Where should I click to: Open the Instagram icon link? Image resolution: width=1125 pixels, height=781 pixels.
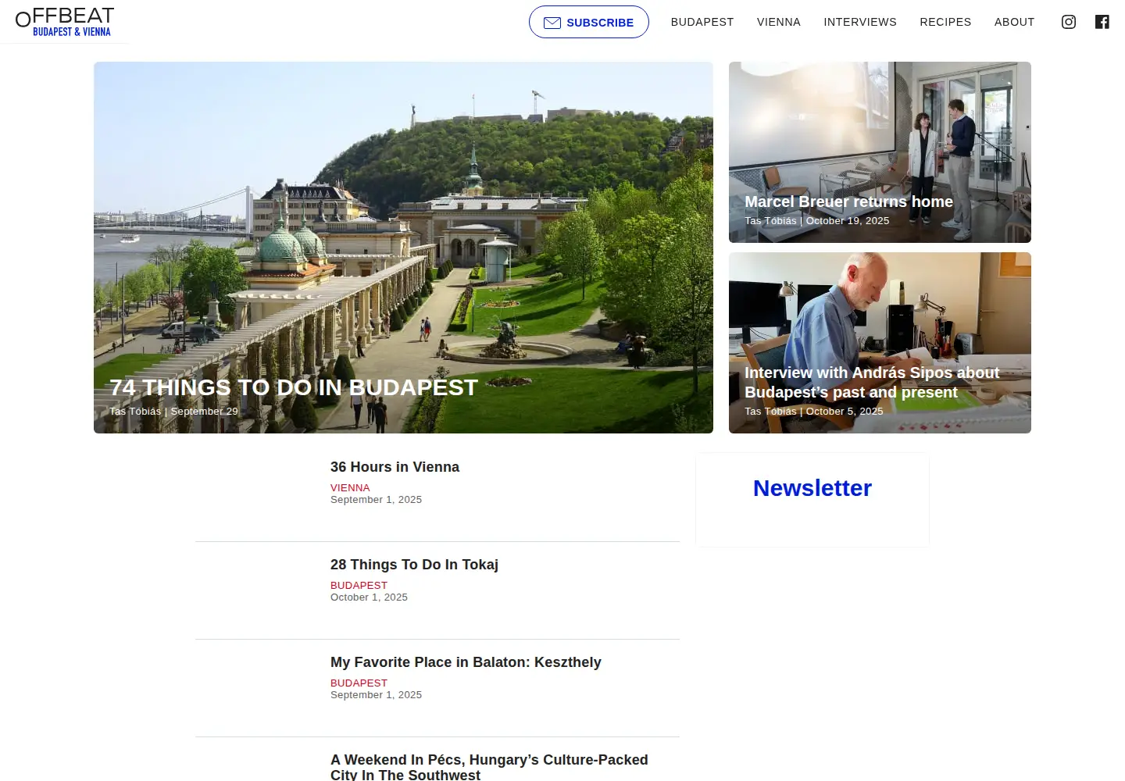[1069, 22]
